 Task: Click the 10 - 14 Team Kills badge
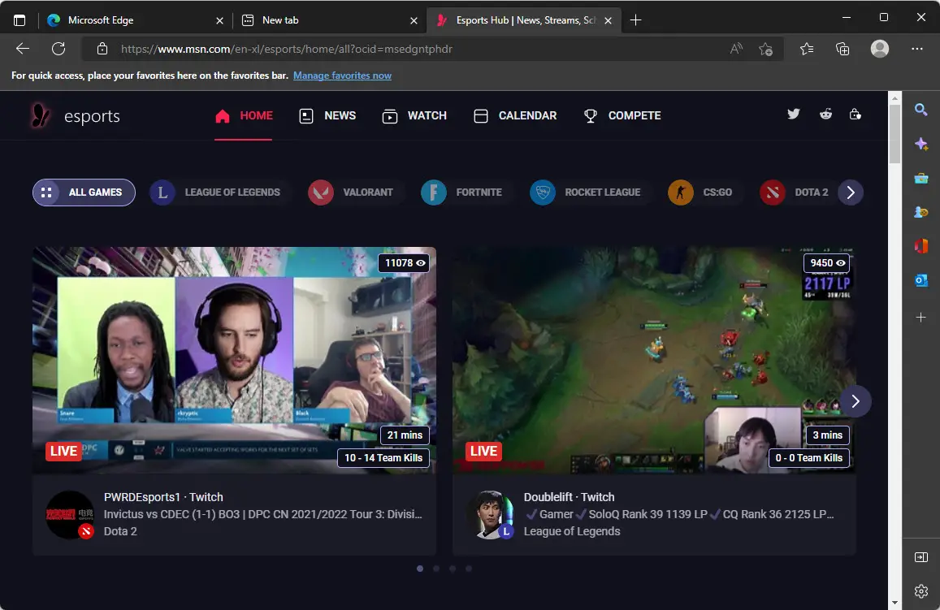(x=383, y=458)
